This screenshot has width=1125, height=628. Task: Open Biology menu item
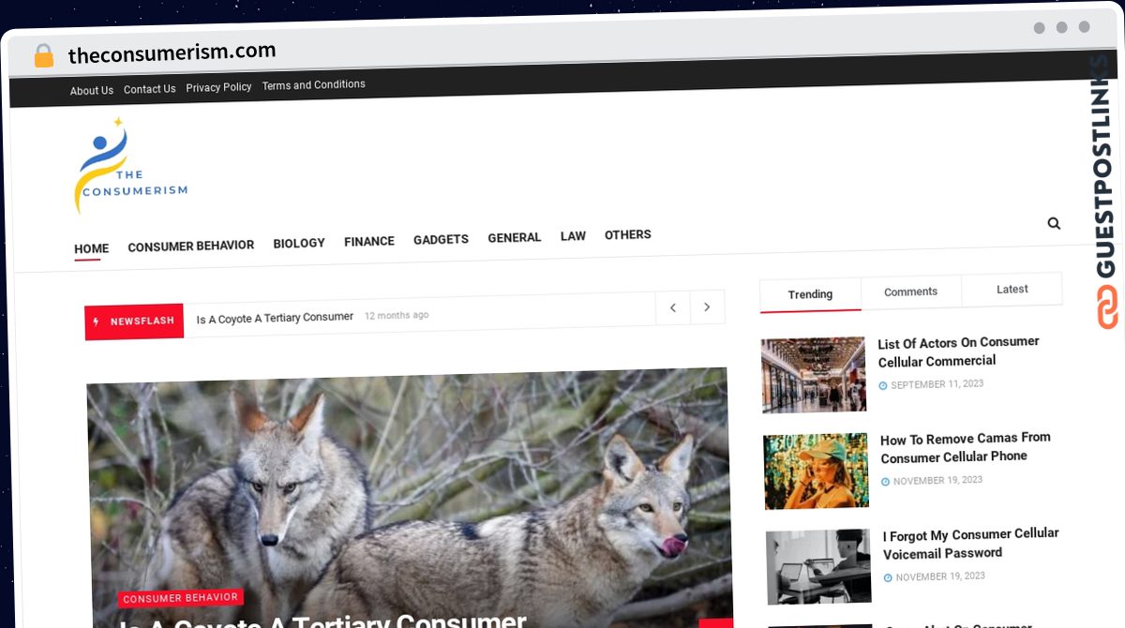[299, 243]
